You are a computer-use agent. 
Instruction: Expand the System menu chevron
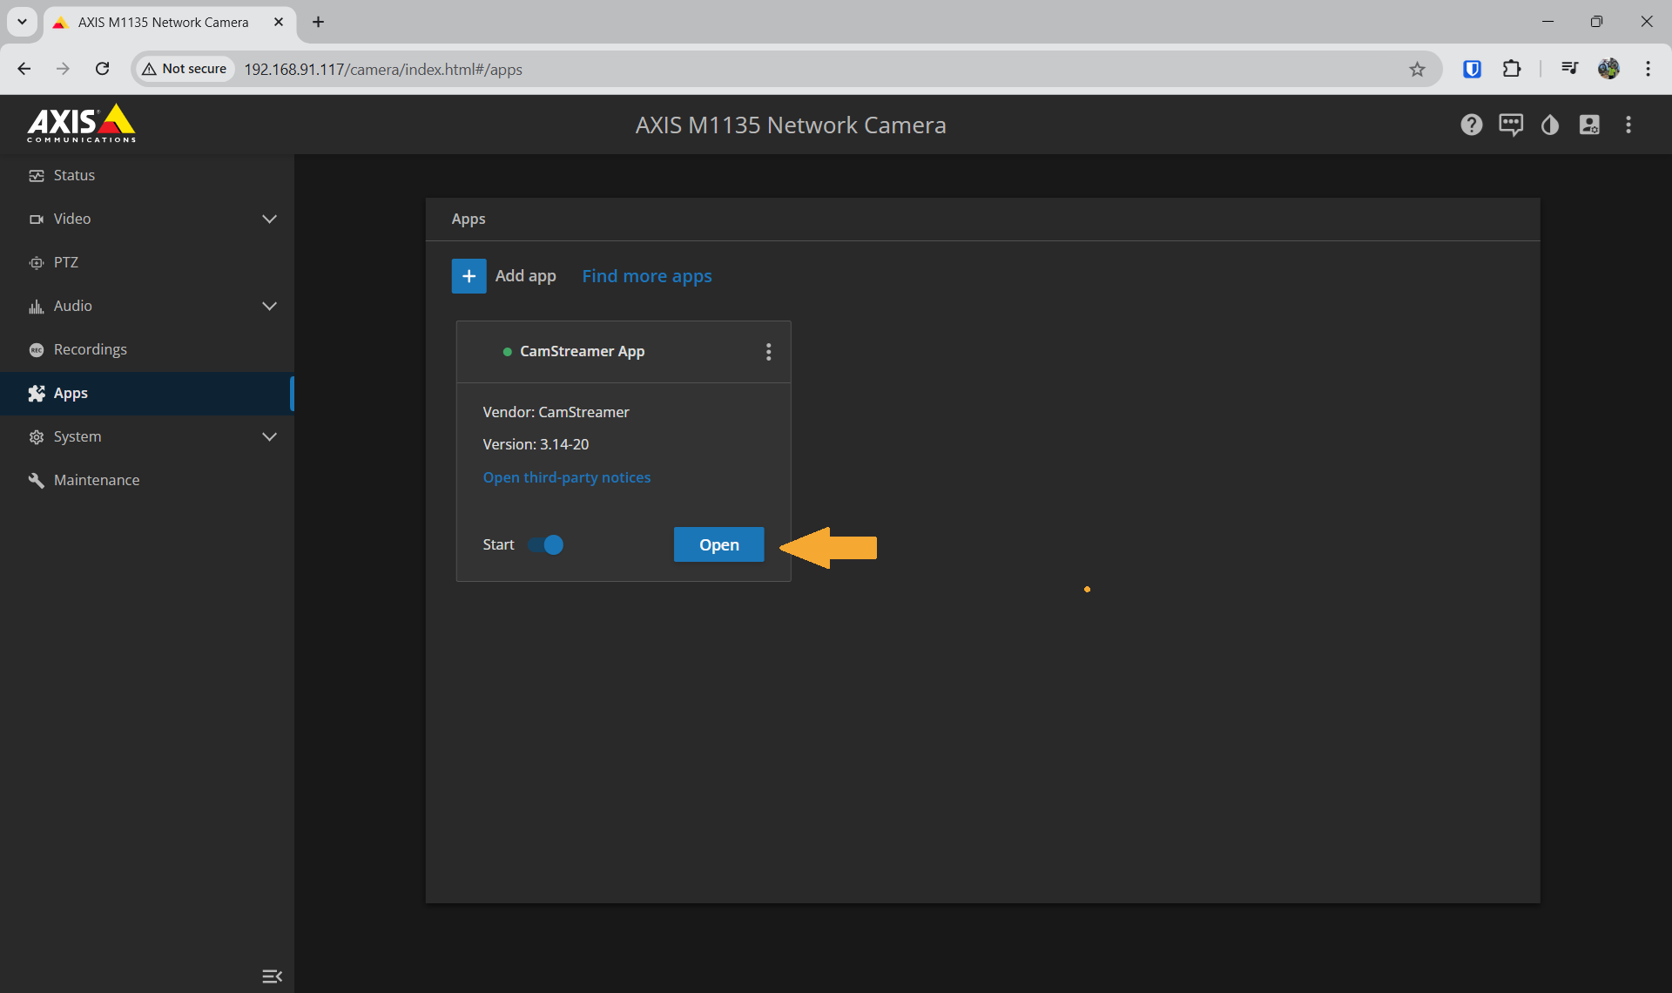269,436
